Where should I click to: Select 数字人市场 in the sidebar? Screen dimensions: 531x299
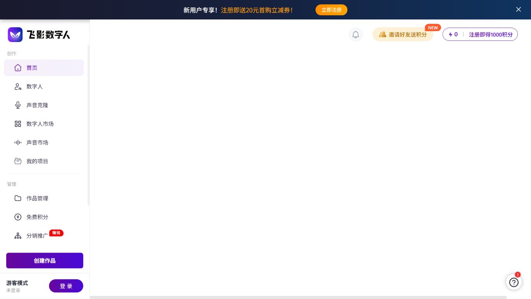44,124
